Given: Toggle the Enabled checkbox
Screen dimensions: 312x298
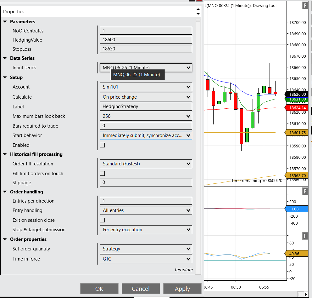Looking at the screenshot, I should click(x=103, y=145).
